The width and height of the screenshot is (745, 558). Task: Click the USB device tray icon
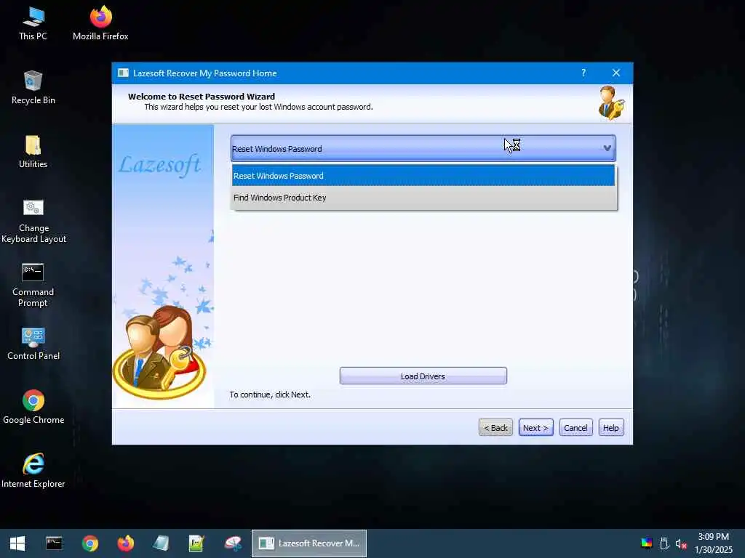pos(665,543)
